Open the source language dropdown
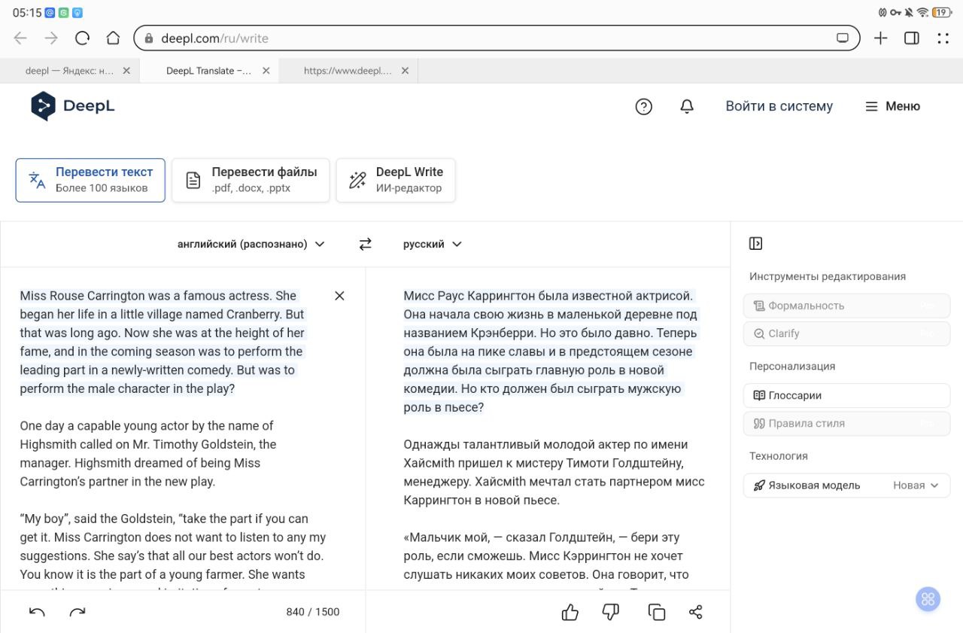 (x=251, y=244)
